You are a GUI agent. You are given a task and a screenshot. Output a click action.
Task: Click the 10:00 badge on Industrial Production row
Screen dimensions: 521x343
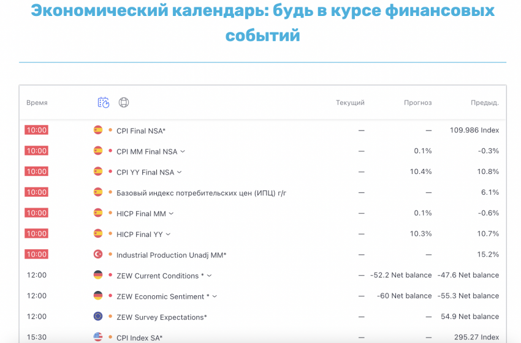tap(37, 254)
